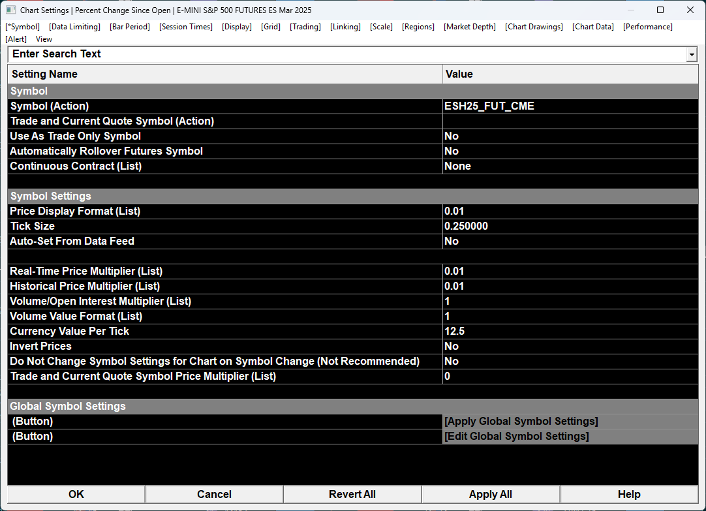Expand the search text dropdown arrow

click(692, 54)
